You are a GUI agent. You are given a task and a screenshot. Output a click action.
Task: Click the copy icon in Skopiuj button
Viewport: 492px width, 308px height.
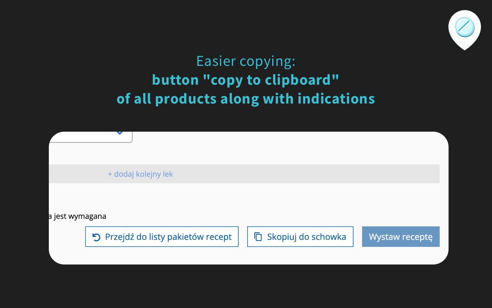click(x=258, y=237)
